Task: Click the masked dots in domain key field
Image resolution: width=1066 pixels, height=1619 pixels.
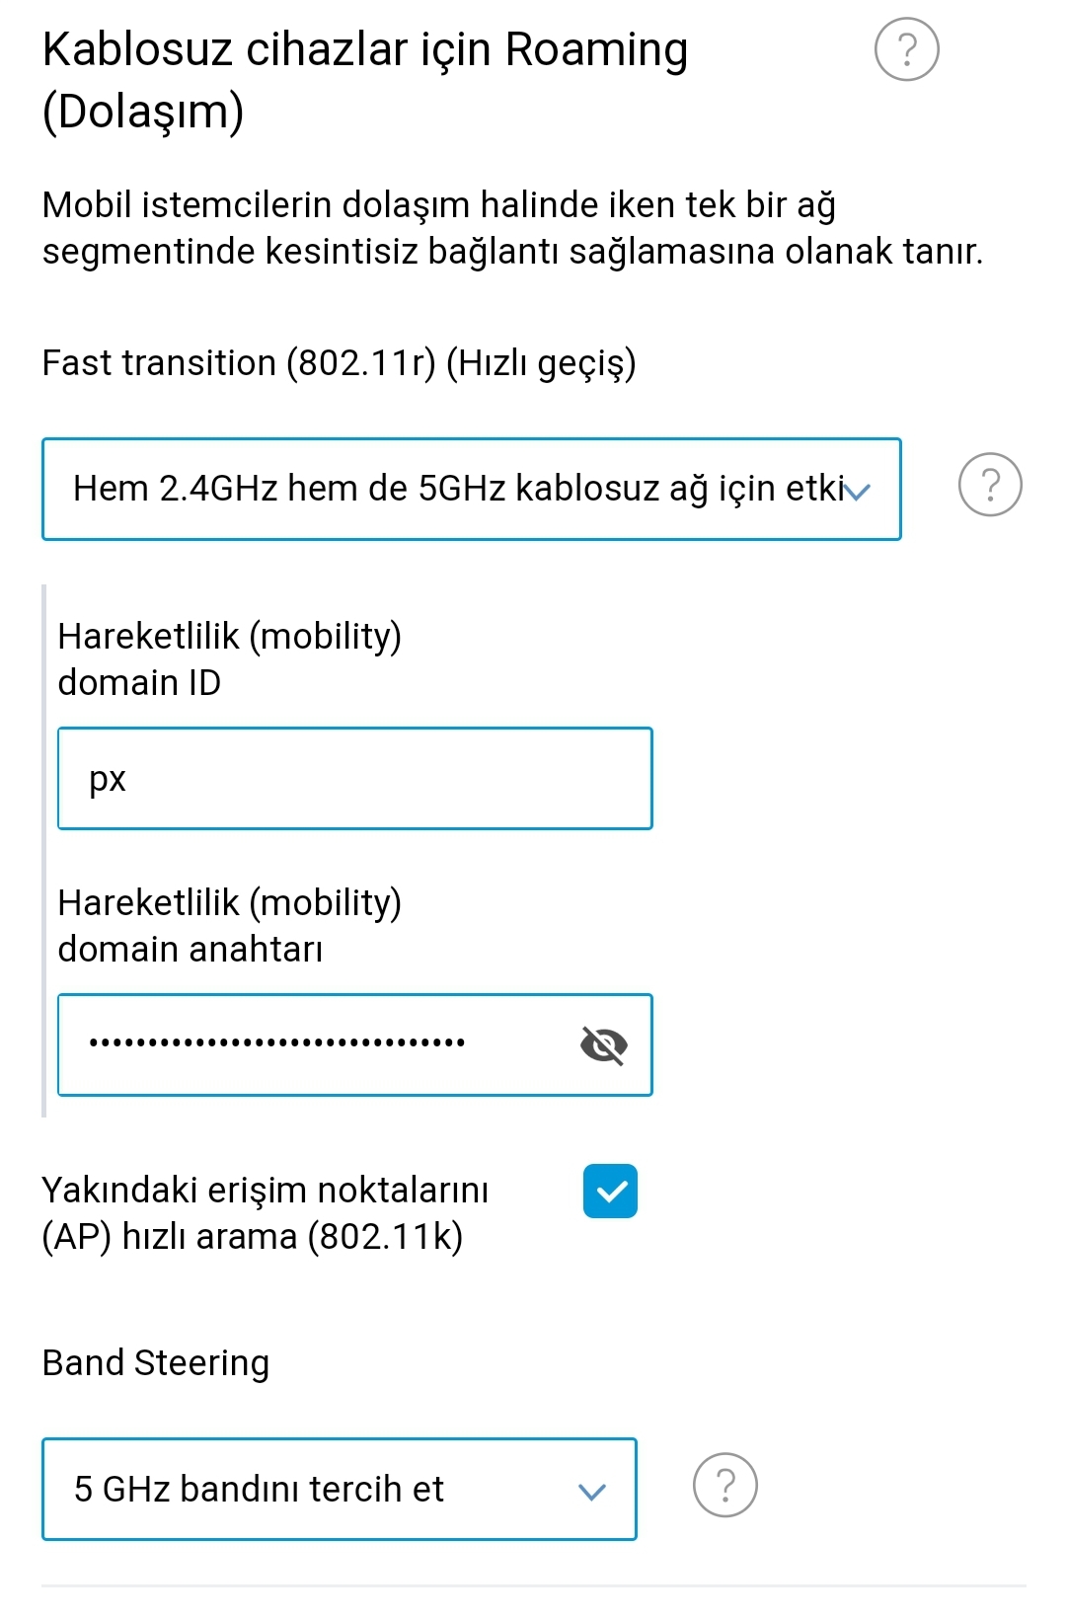Action: (276, 1042)
